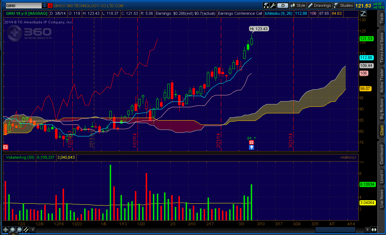Click the 109.44 cursor price bubble
Screen dimensions: 386x235
click(x=366, y=65)
